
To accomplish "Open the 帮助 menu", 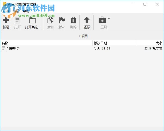I will click(26, 11).
